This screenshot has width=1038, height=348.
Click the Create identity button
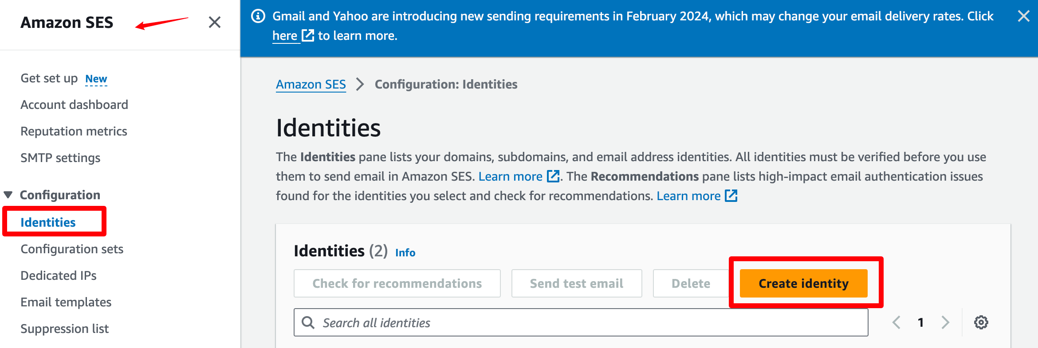[803, 283]
